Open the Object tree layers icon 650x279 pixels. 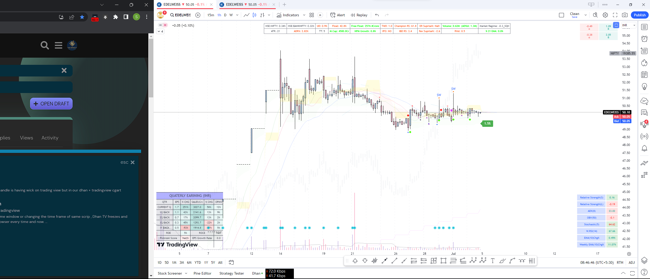tap(644, 260)
